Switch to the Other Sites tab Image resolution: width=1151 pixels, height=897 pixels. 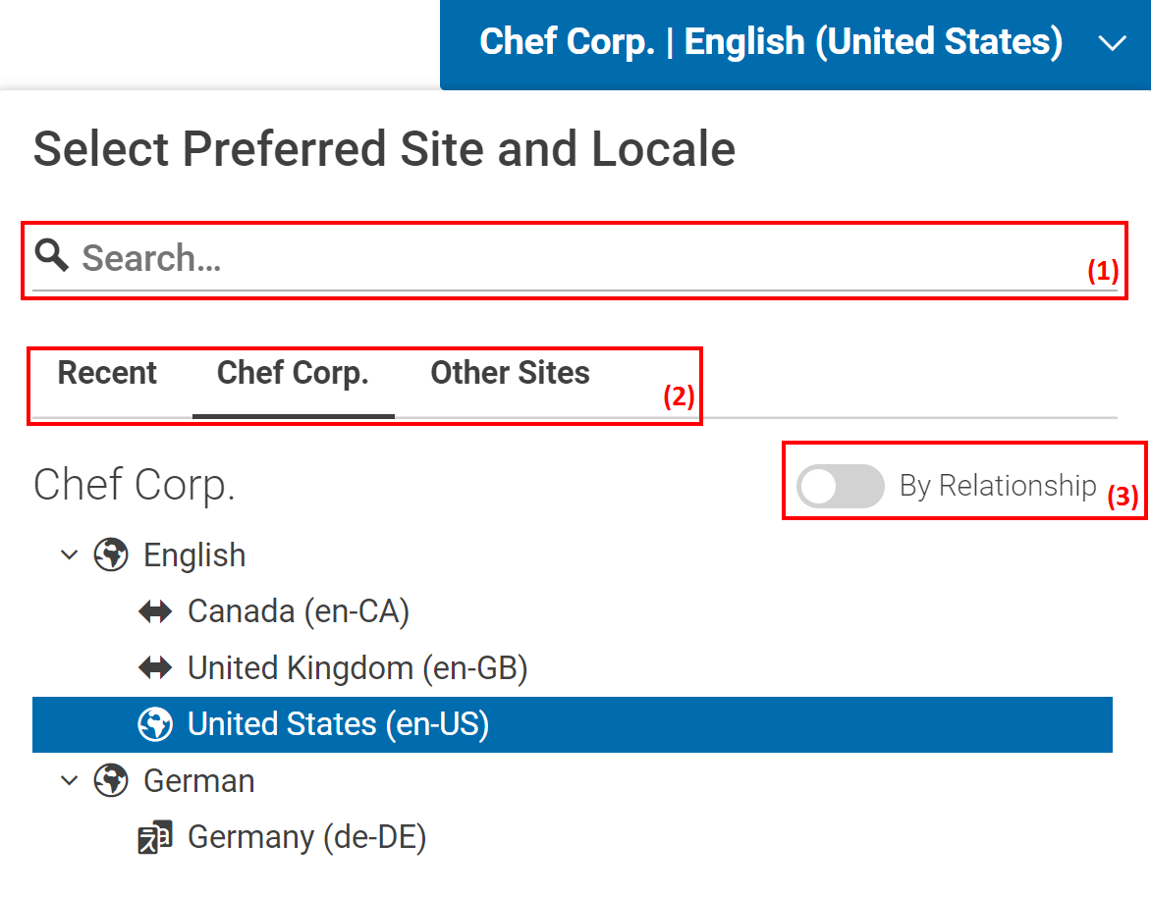coord(510,374)
